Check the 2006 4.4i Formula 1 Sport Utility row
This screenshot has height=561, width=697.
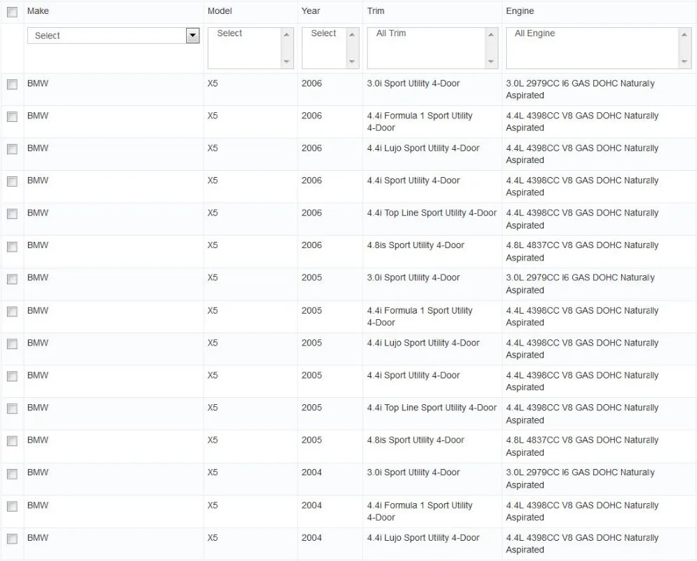pyautogui.click(x=12, y=117)
